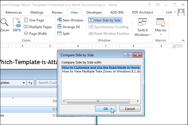Toggle View Side by Side
This screenshot has width=188, height=125.
click(105, 20)
